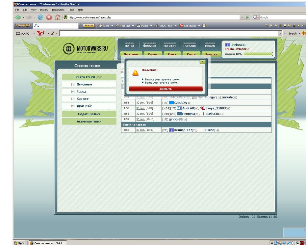Click the заправка 100% fuel progress bar
This screenshot has width=306, height=245.
258,54
